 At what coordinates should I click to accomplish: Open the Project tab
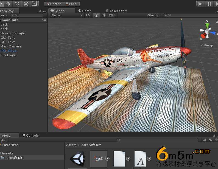click(x=9, y=135)
